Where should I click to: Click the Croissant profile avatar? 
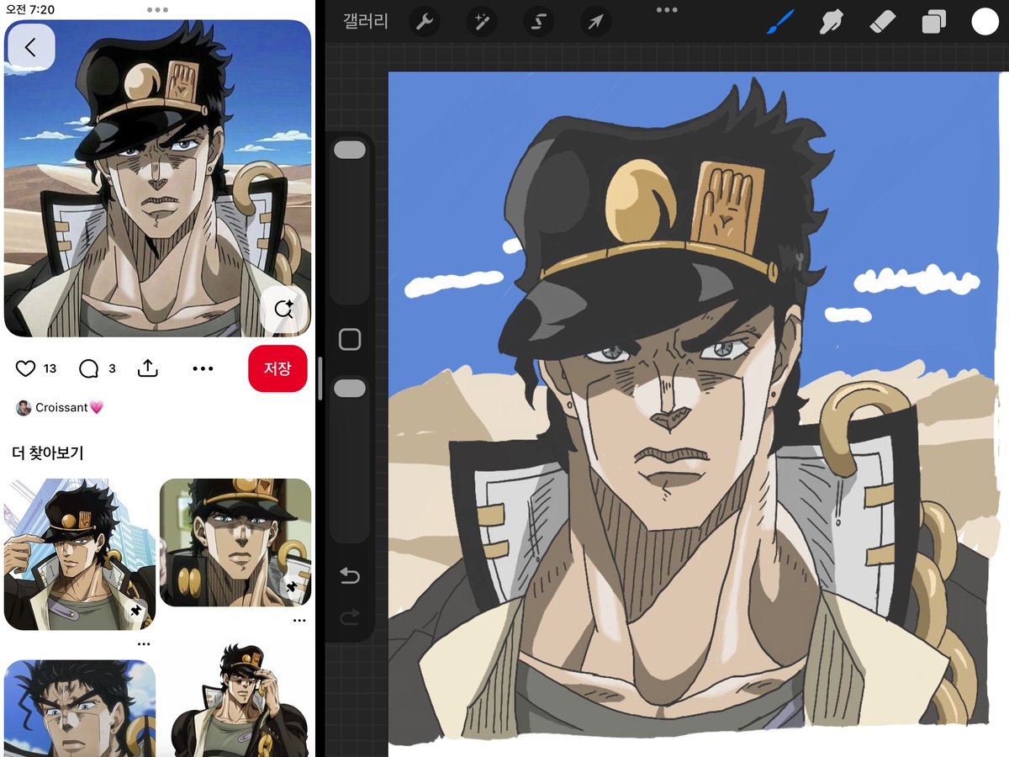[x=24, y=408]
